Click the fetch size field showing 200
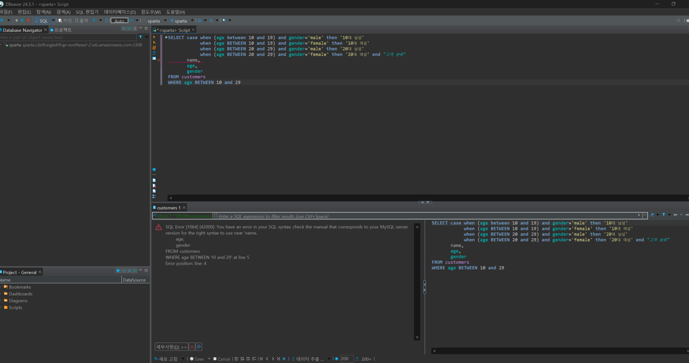Viewport: 689px width, 363px height. click(347, 359)
